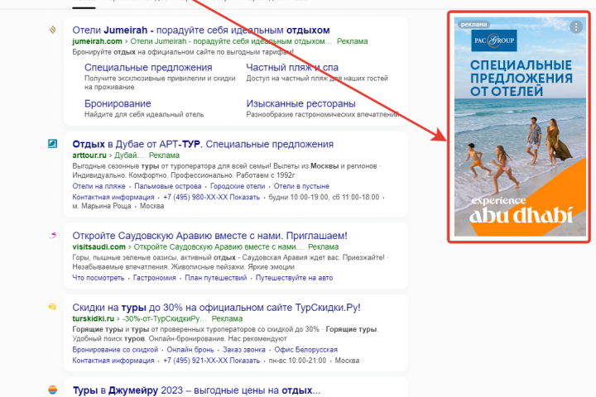Click 'Путешествуйте на авто' quick link
Viewport: 596px width, 397px height.
pos(294,278)
